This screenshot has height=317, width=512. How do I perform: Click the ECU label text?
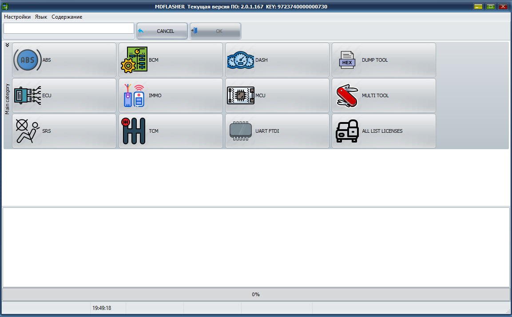[47, 95]
